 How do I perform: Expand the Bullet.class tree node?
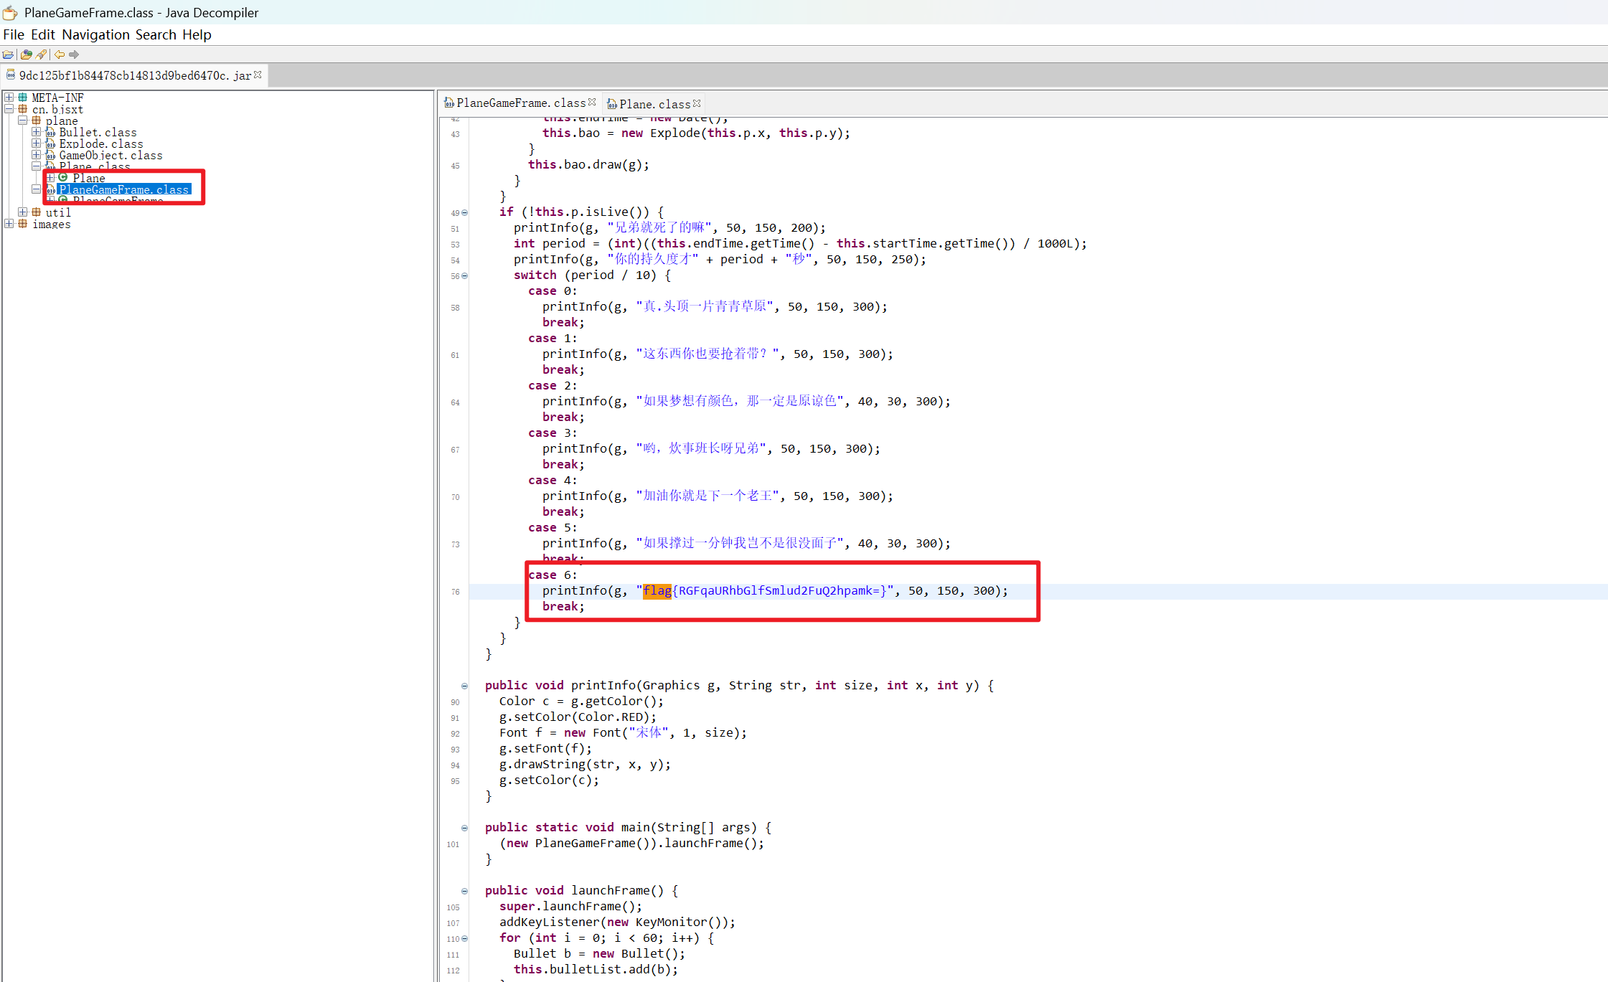point(36,132)
